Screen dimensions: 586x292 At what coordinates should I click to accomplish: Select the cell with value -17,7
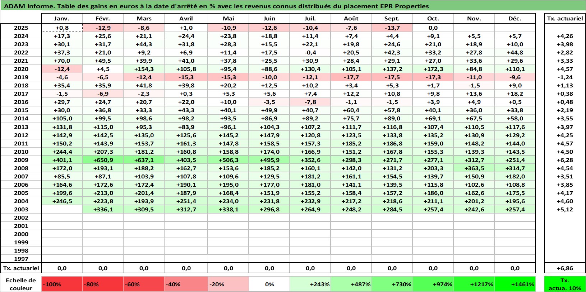351,77
